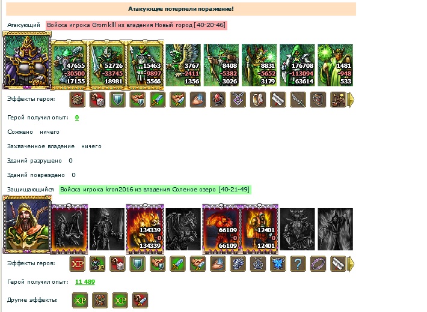Select defender fire unit with 134339 troops

145,229
